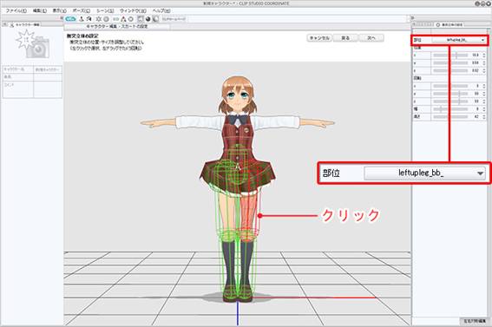Open the ウィンドウ menu
The height and width of the screenshot is (327, 492).
click(x=133, y=10)
